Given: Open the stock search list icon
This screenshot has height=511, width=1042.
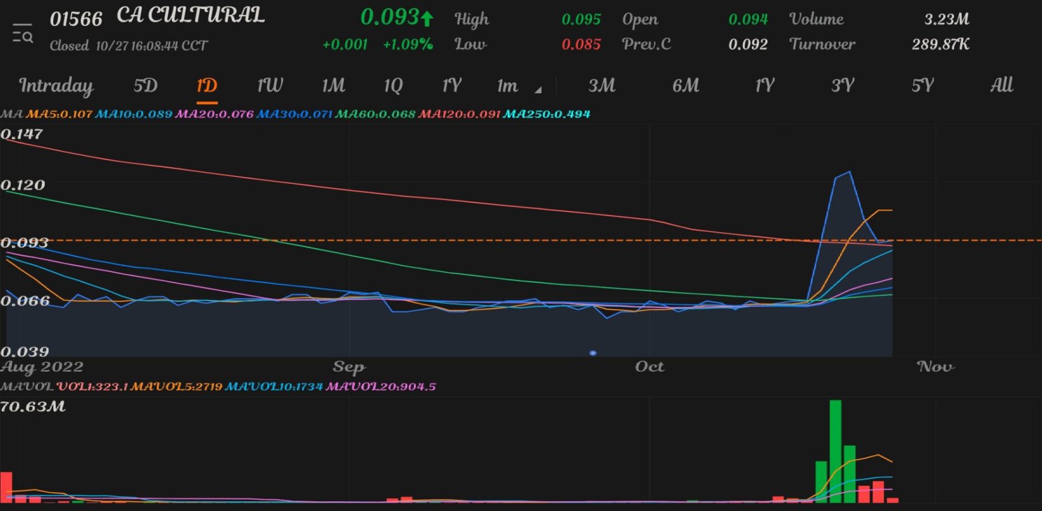Looking at the screenshot, I should (x=23, y=33).
